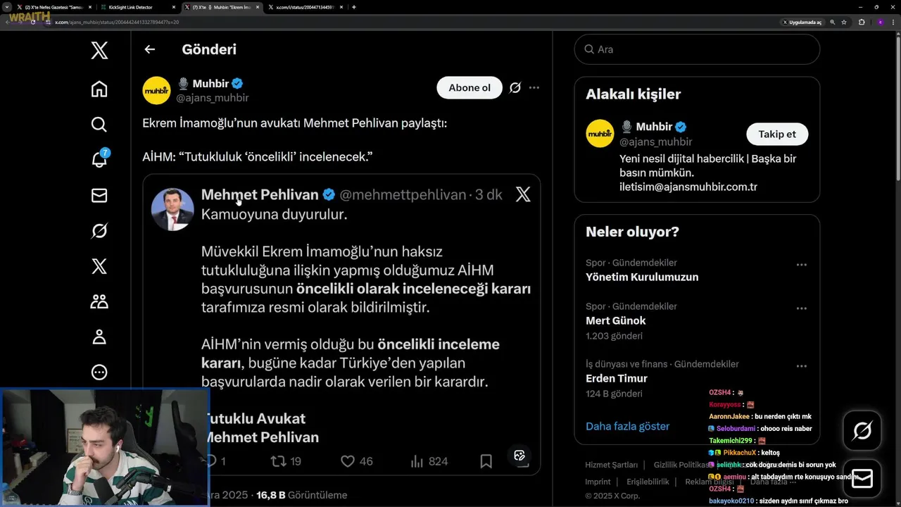Viewport: 901px width, 507px height.
Task: Click Uygulamada aç address bar chip
Action: click(802, 22)
